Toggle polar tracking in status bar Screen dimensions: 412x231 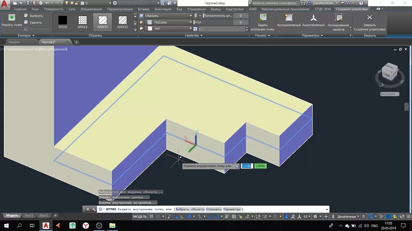pos(189,217)
